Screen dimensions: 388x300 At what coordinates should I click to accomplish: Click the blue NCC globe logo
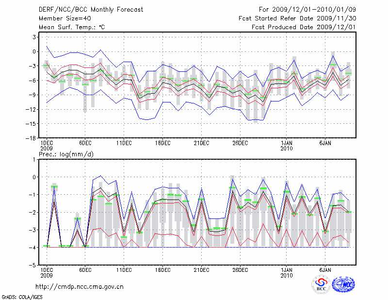click(x=342, y=284)
